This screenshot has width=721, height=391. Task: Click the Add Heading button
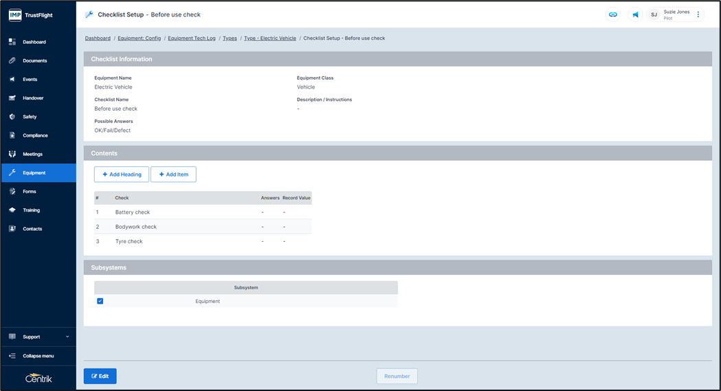coord(122,175)
